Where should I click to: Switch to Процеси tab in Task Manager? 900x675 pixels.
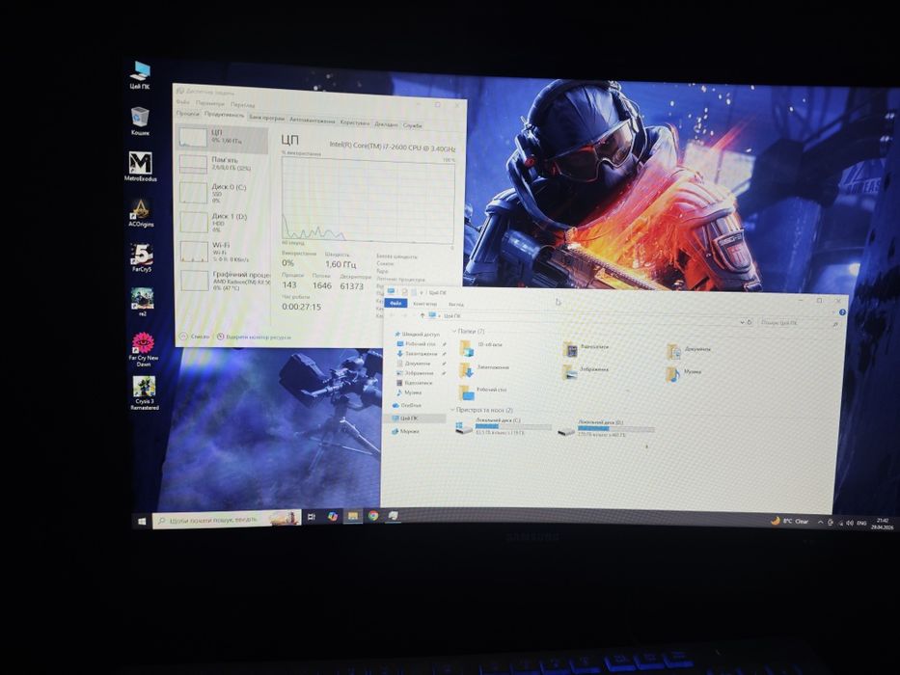[x=188, y=113]
